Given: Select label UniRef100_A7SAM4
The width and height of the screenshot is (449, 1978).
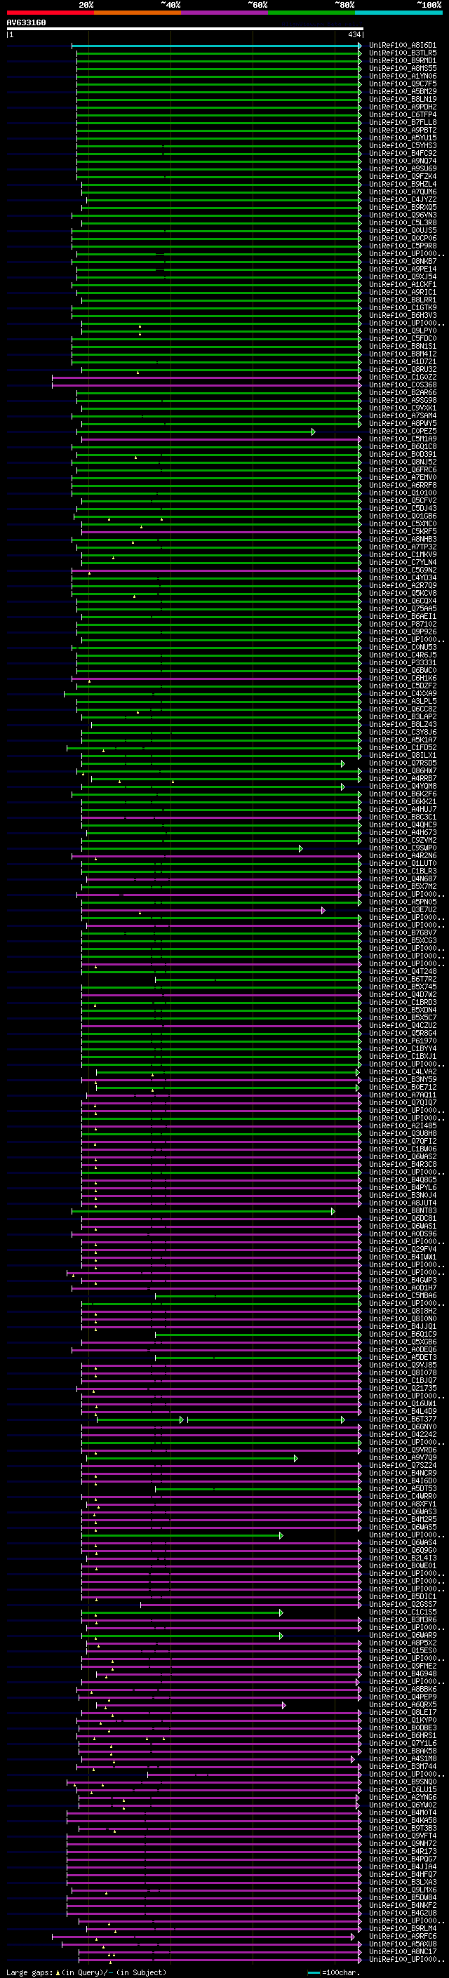Looking at the screenshot, I should (x=402, y=415).
